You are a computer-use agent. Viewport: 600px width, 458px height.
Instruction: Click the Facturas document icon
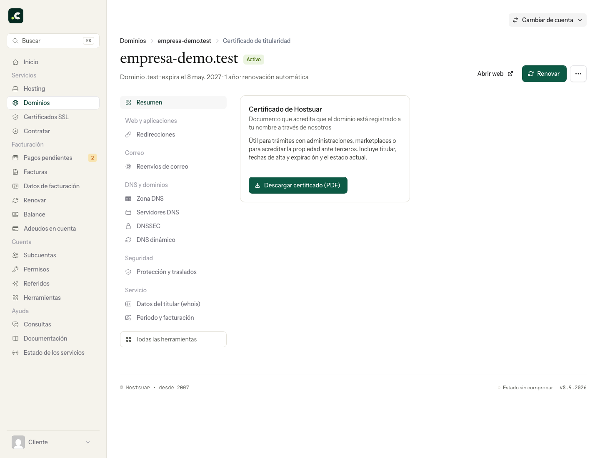[15, 172]
